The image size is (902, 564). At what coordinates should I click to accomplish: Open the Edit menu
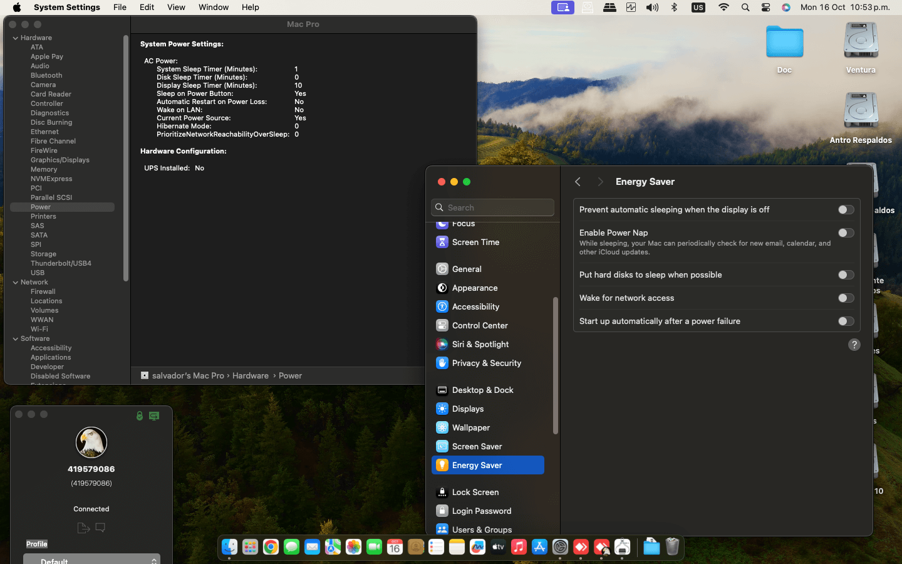(147, 8)
